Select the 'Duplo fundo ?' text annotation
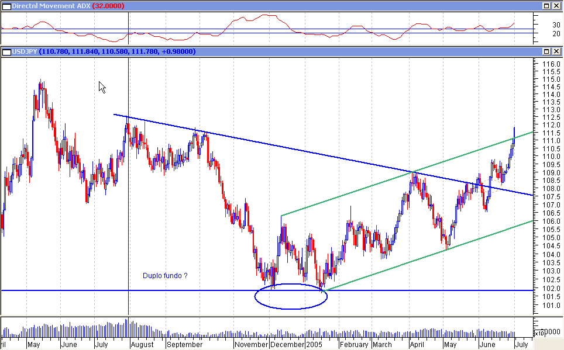This screenshot has width=564, height=350. tap(166, 275)
